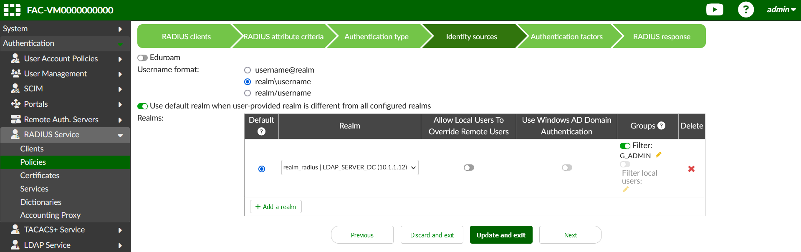This screenshot has height=252, width=801.
Task: Click the pencil icon under Filter local users
Action: pos(625,189)
